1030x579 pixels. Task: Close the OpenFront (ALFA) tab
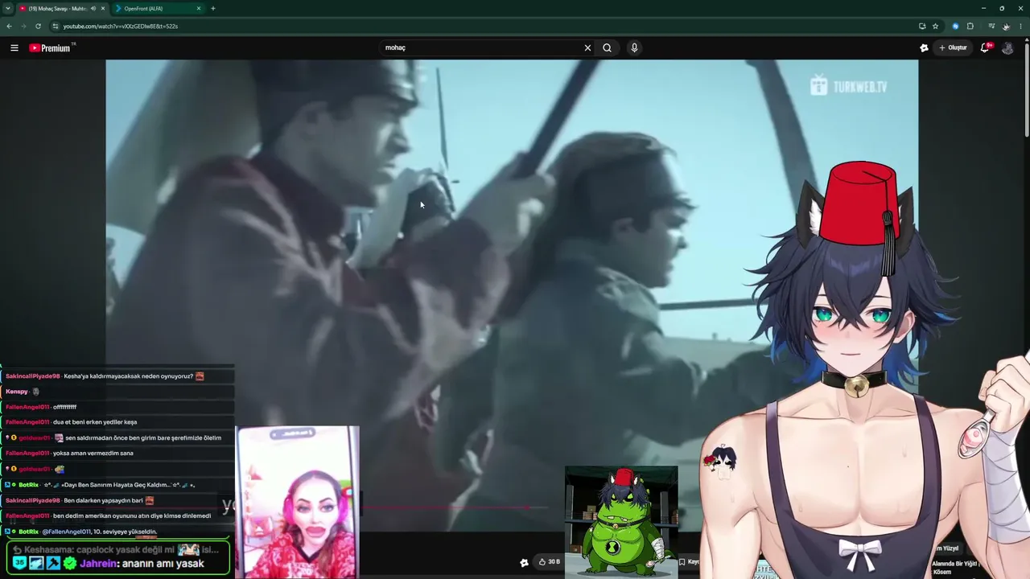point(199,9)
